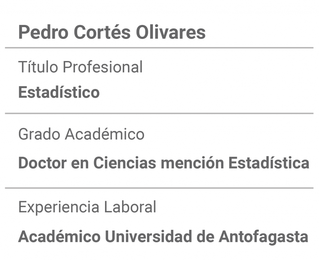This screenshot has height=260, width=319.
Task: Click the word Antofagasta
Action: (x=264, y=236)
